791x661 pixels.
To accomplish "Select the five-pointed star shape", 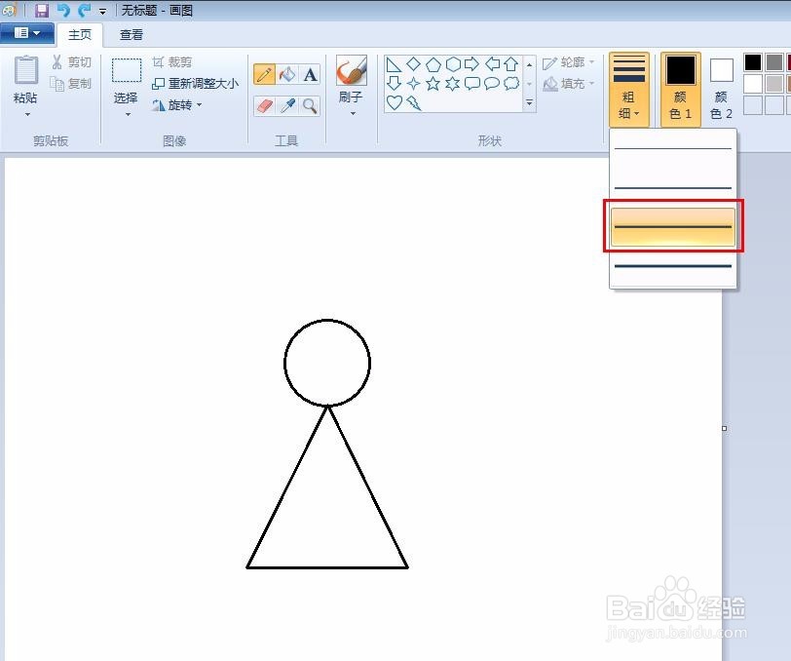I will click(432, 84).
